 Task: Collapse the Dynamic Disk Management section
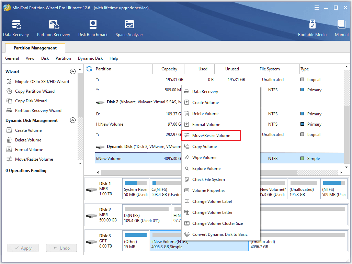tap(73, 120)
